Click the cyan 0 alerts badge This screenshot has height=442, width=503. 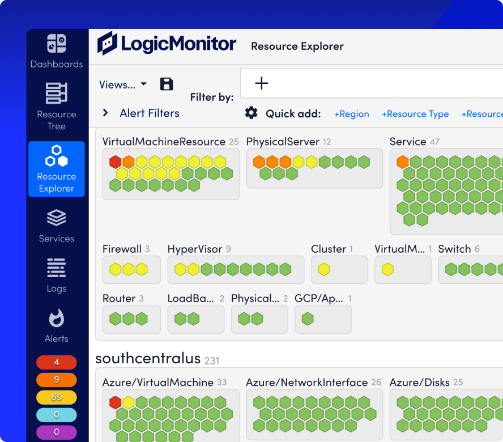[x=57, y=414]
